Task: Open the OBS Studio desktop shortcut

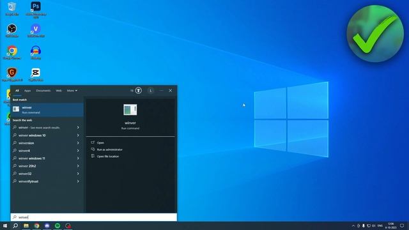Action: click(x=12, y=31)
